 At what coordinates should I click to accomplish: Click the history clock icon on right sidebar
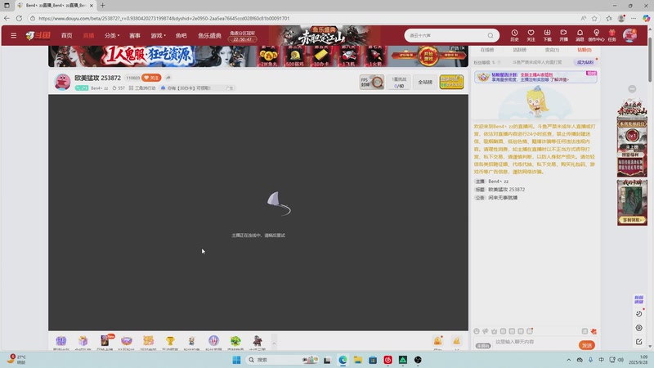click(639, 314)
